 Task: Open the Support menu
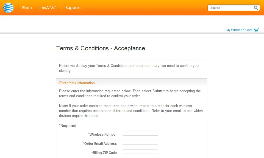(73, 8)
